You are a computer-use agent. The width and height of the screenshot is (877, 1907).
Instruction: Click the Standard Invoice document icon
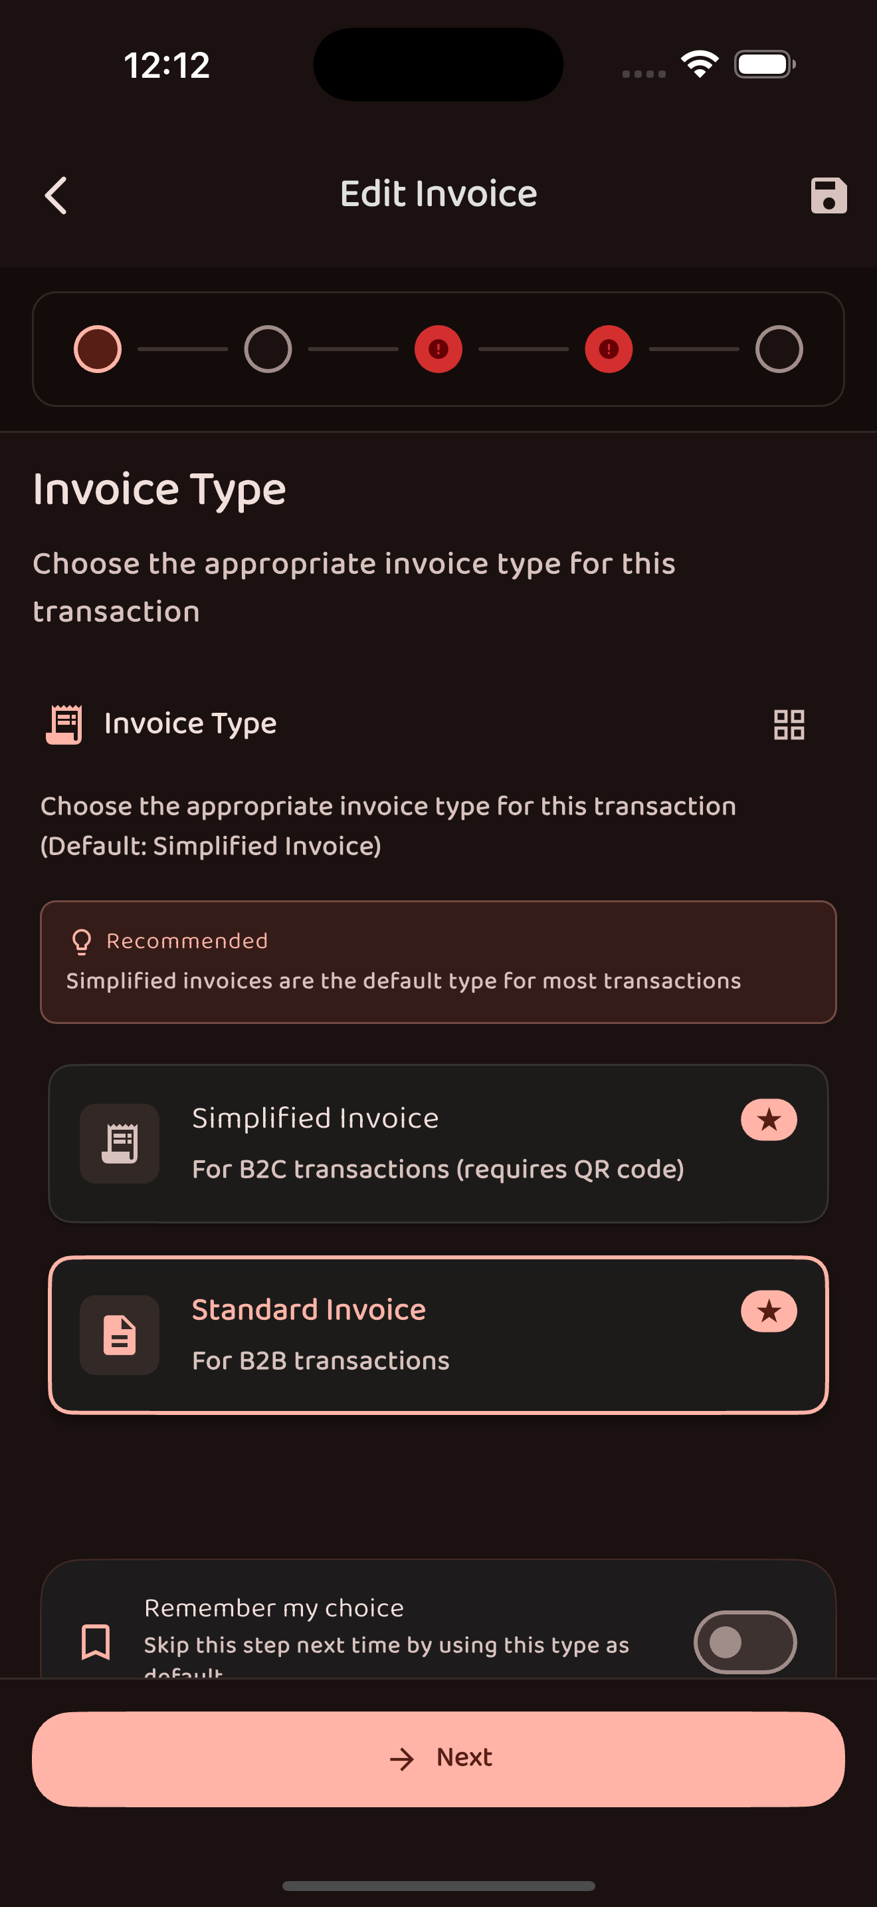coord(120,1335)
